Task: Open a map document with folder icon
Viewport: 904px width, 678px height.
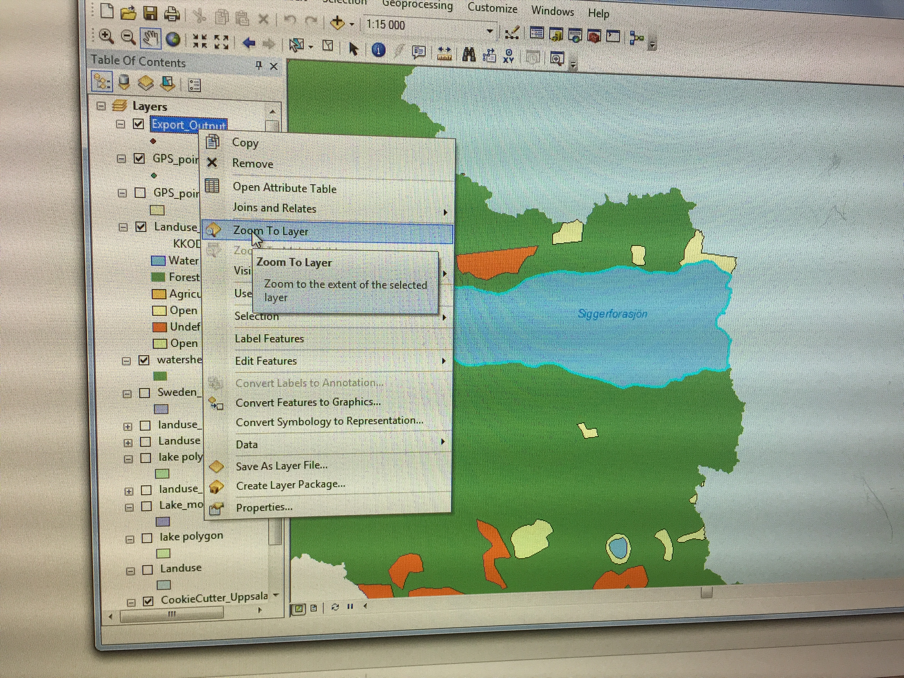Action: click(128, 13)
